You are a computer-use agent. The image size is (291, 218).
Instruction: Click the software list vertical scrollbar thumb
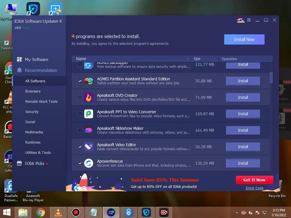(271, 78)
